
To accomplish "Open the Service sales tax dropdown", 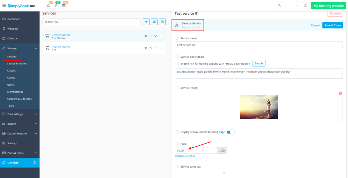I will tap(201, 173).
